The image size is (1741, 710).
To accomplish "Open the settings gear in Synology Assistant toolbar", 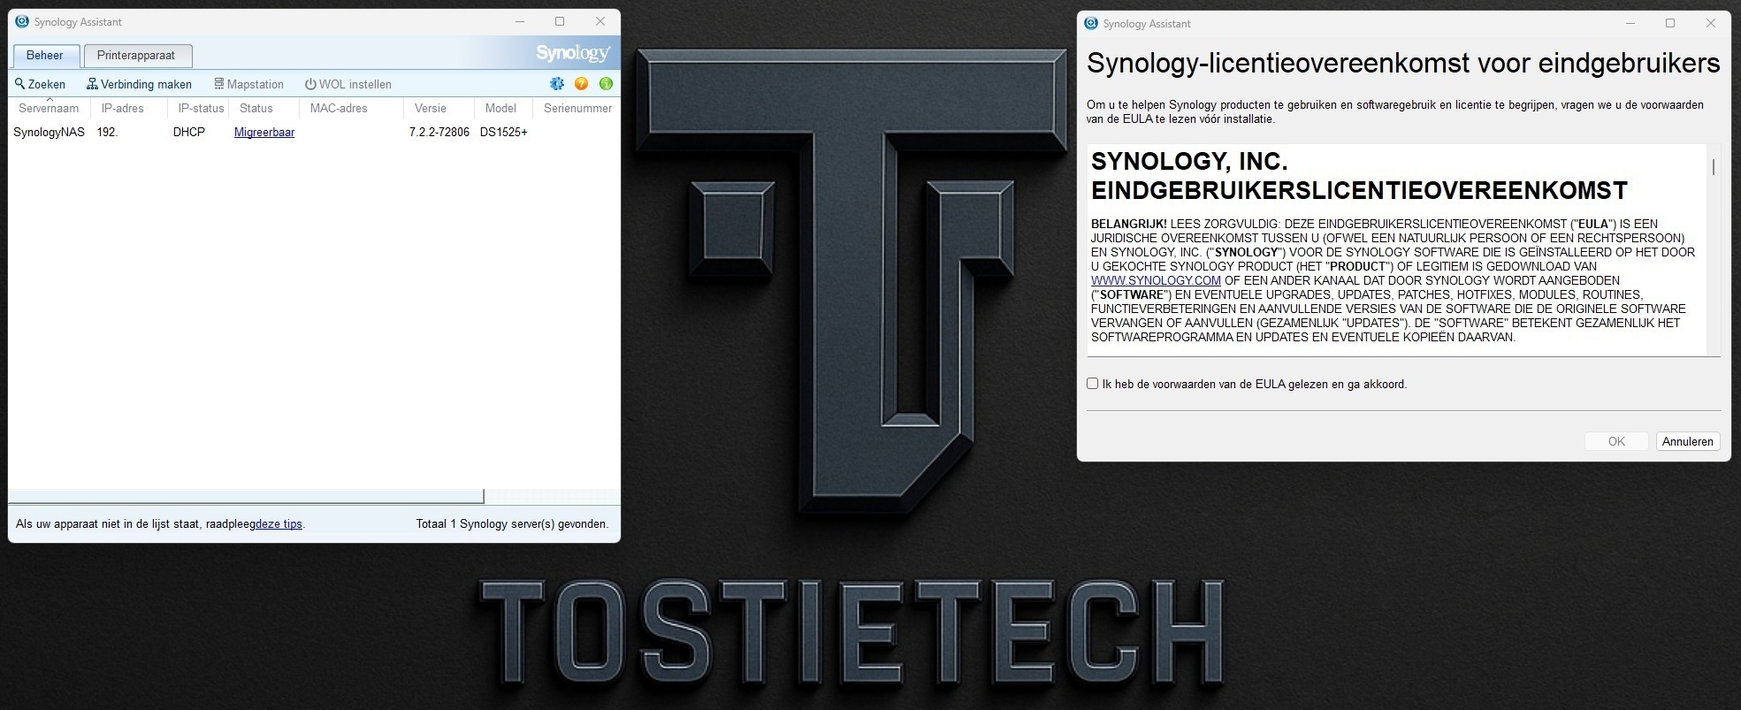I will coord(557,84).
